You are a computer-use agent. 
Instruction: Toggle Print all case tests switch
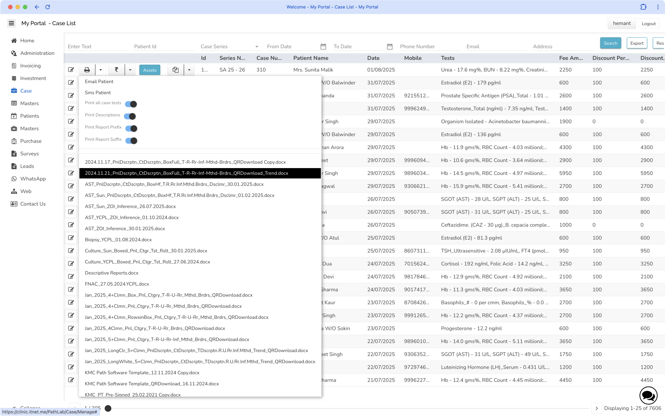(131, 104)
